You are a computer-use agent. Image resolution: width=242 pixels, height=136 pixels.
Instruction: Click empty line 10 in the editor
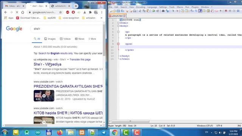click(x=181, y=47)
